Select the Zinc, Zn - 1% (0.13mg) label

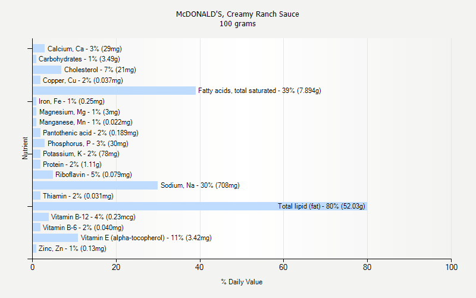pyautogui.click(x=73, y=249)
